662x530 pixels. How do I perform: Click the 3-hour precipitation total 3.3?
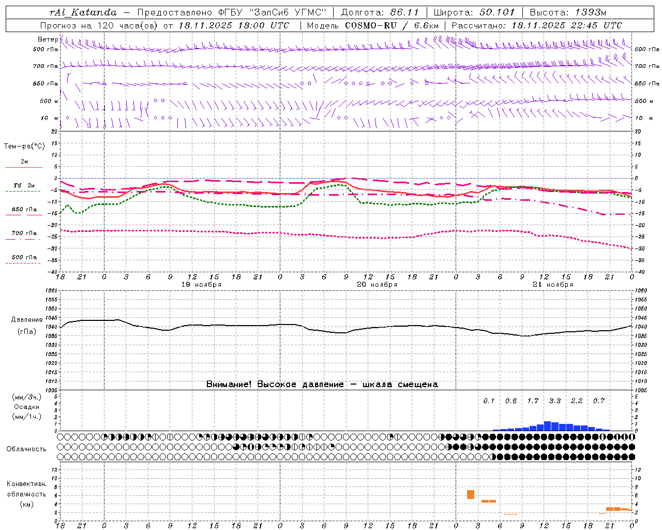pyautogui.click(x=555, y=401)
